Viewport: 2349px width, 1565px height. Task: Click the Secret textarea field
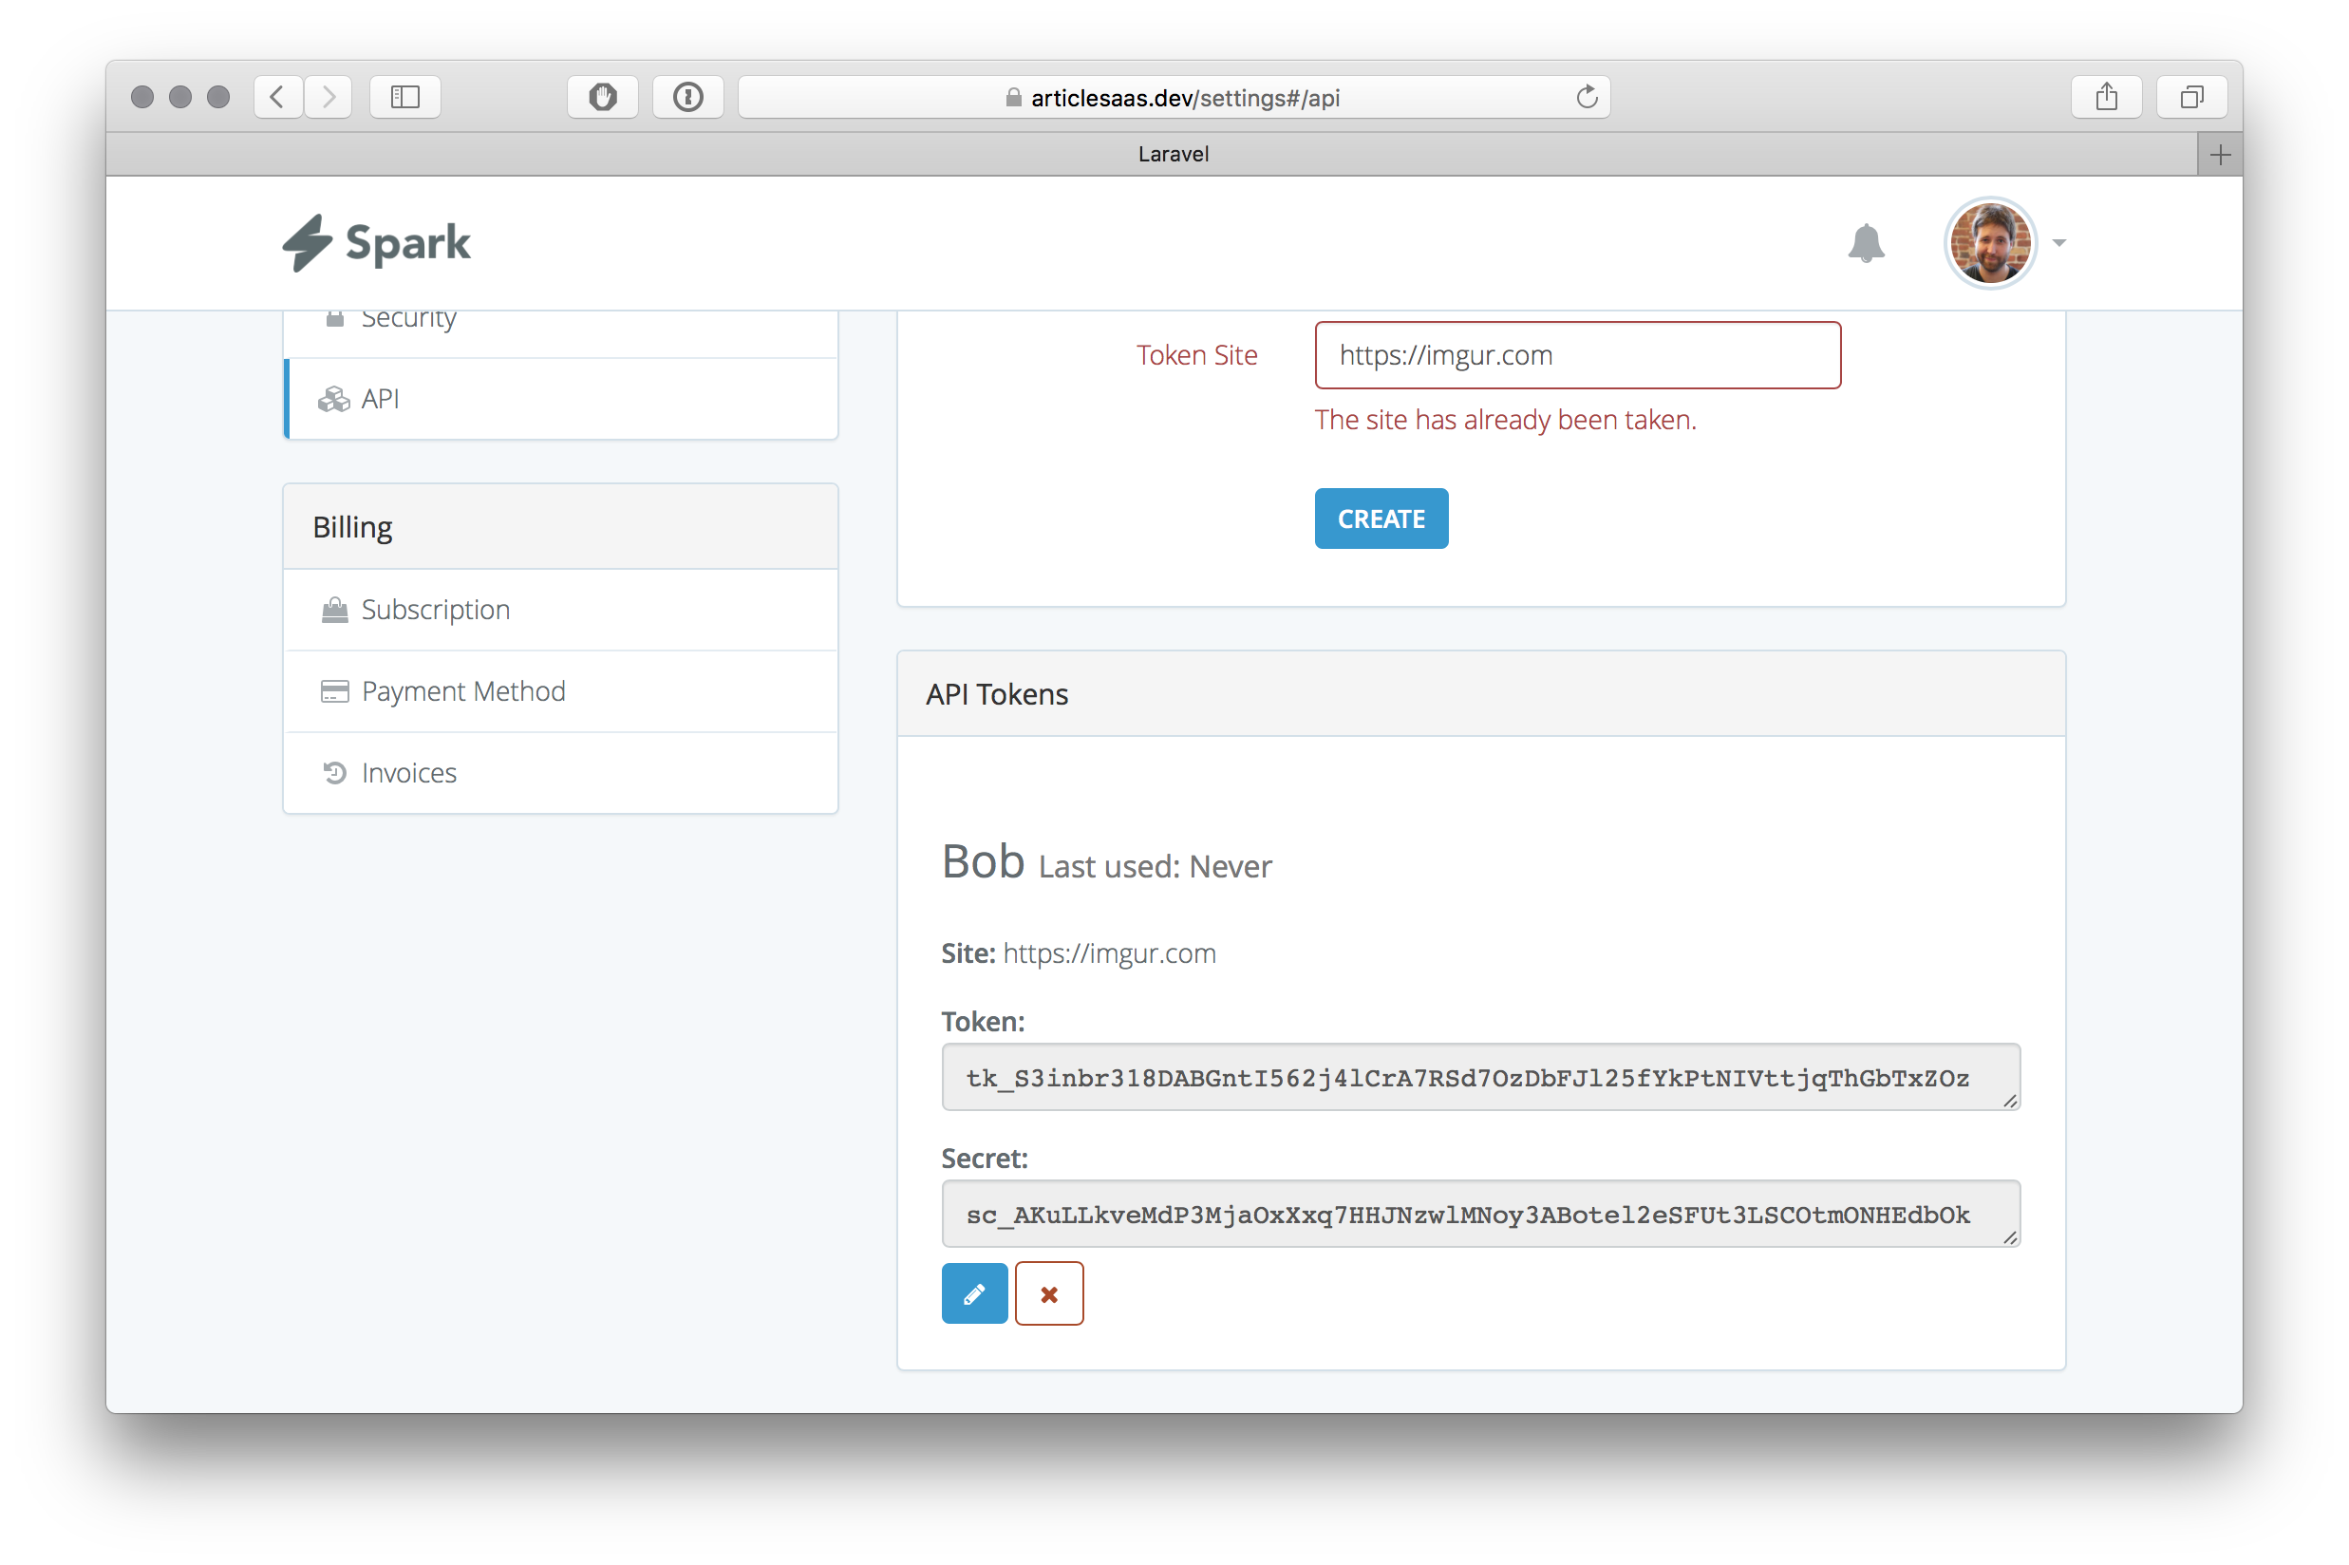1479,1214
